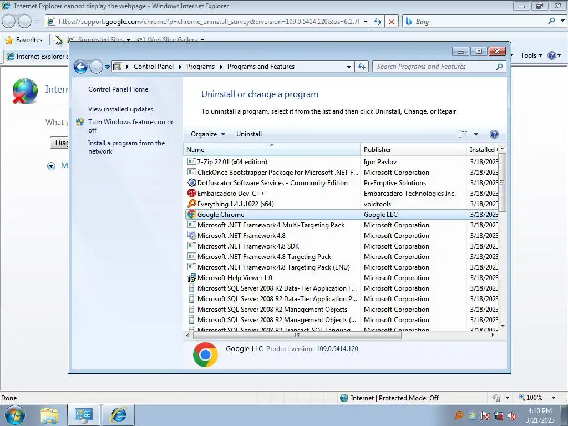This screenshot has height=426, width=568.
Task: Open Control Panel Home link
Action: pyautogui.click(x=118, y=89)
